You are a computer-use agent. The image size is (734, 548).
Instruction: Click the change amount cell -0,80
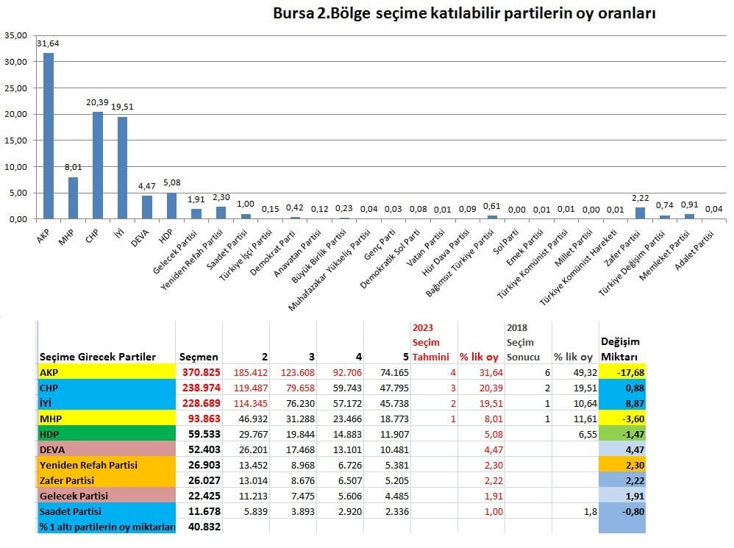coord(622,511)
